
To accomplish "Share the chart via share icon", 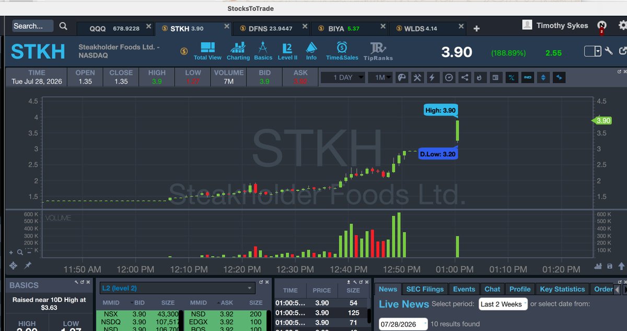I will 465,77.
